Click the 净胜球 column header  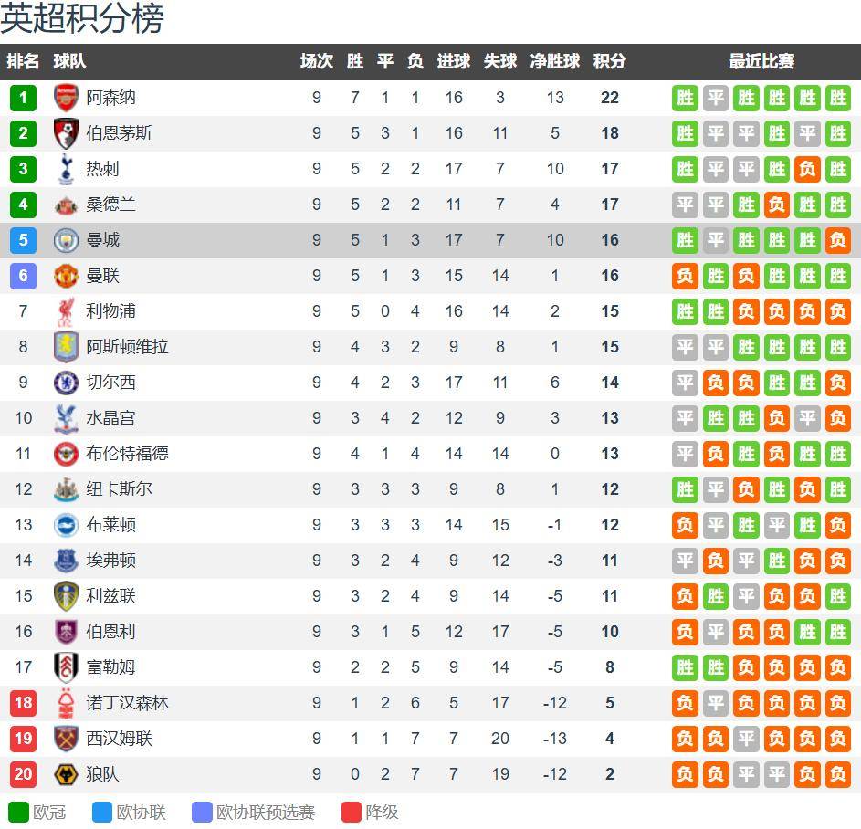[x=555, y=61]
